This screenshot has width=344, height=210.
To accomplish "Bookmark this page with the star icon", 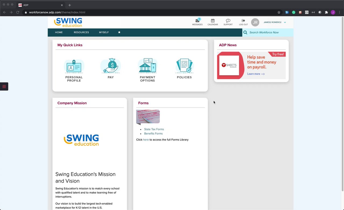I will pyautogui.click(x=279, y=12).
